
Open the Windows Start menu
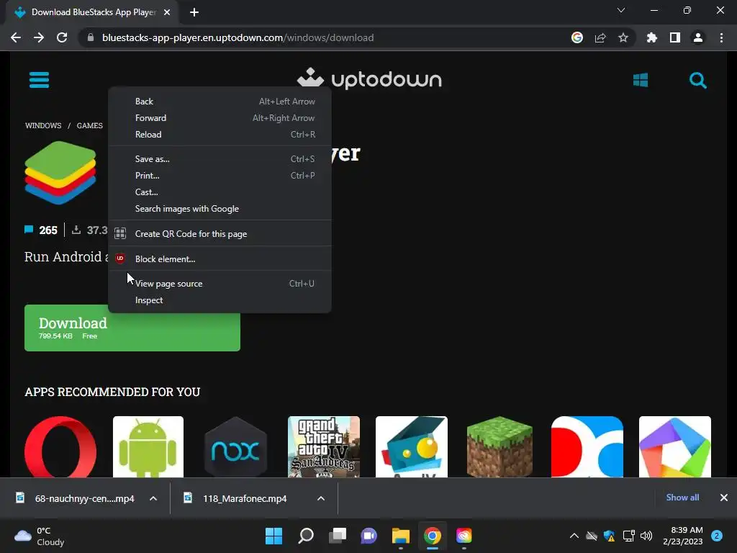coord(273,536)
